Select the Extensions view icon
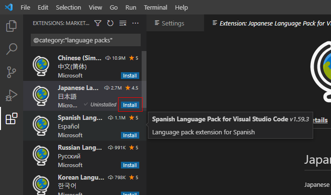 coord(12,118)
